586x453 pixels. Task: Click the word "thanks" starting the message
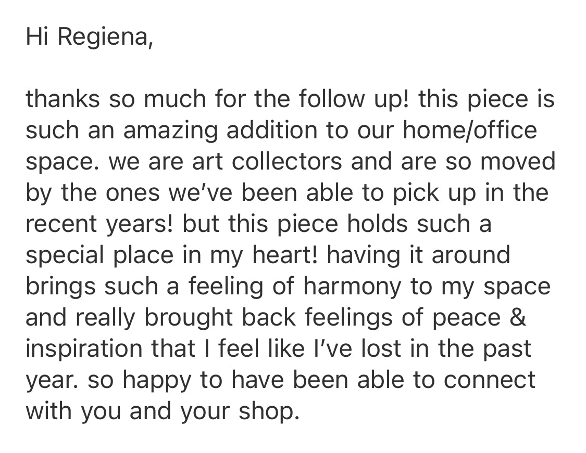pos(62,99)
